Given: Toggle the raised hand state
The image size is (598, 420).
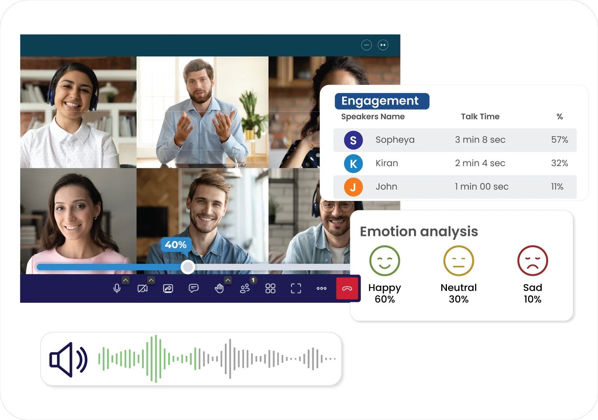Looking at the screenshot, I should (219, 288).
